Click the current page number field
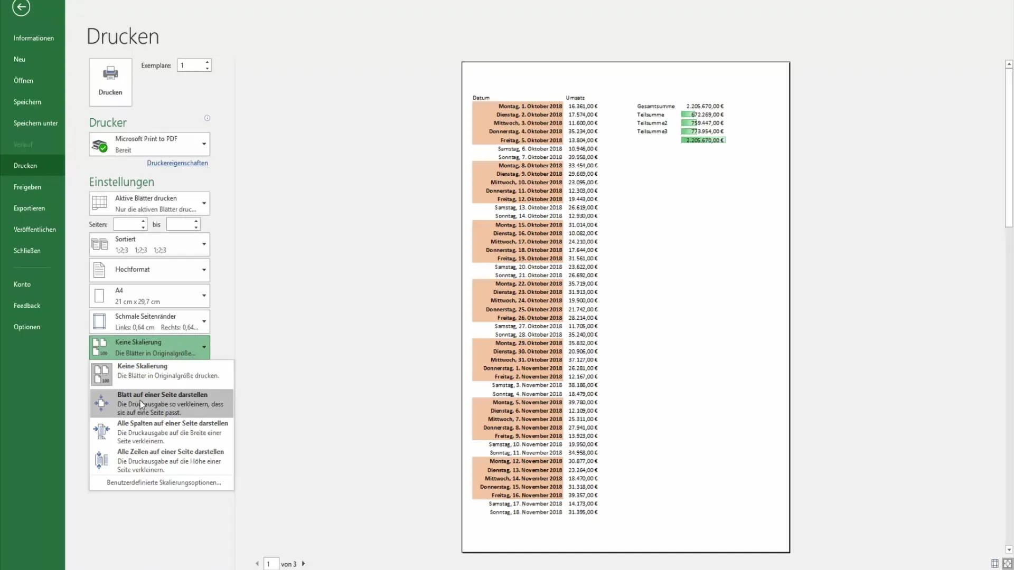This screenshot has height=570, width=1014. click(271, 564)
